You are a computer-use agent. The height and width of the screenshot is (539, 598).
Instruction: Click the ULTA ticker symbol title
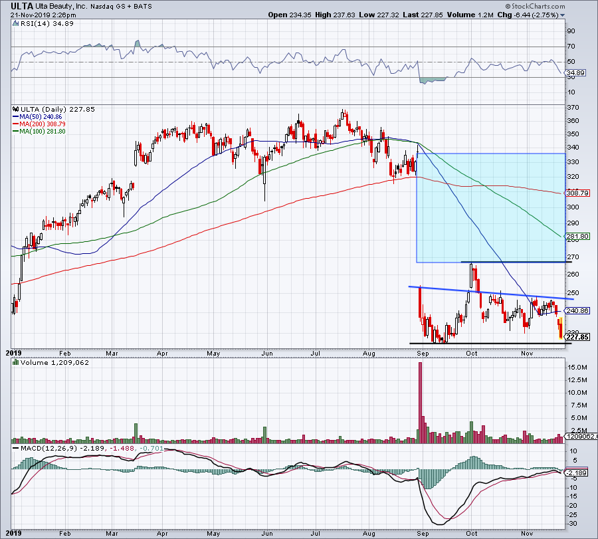[22, 6]
